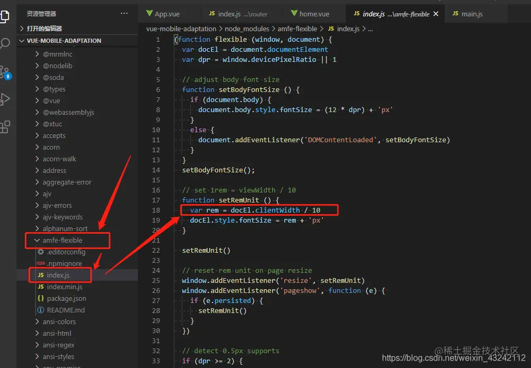Click the Vue icon on App.vue tab
The width and height of the screenshot is (531, 368).
150,13
